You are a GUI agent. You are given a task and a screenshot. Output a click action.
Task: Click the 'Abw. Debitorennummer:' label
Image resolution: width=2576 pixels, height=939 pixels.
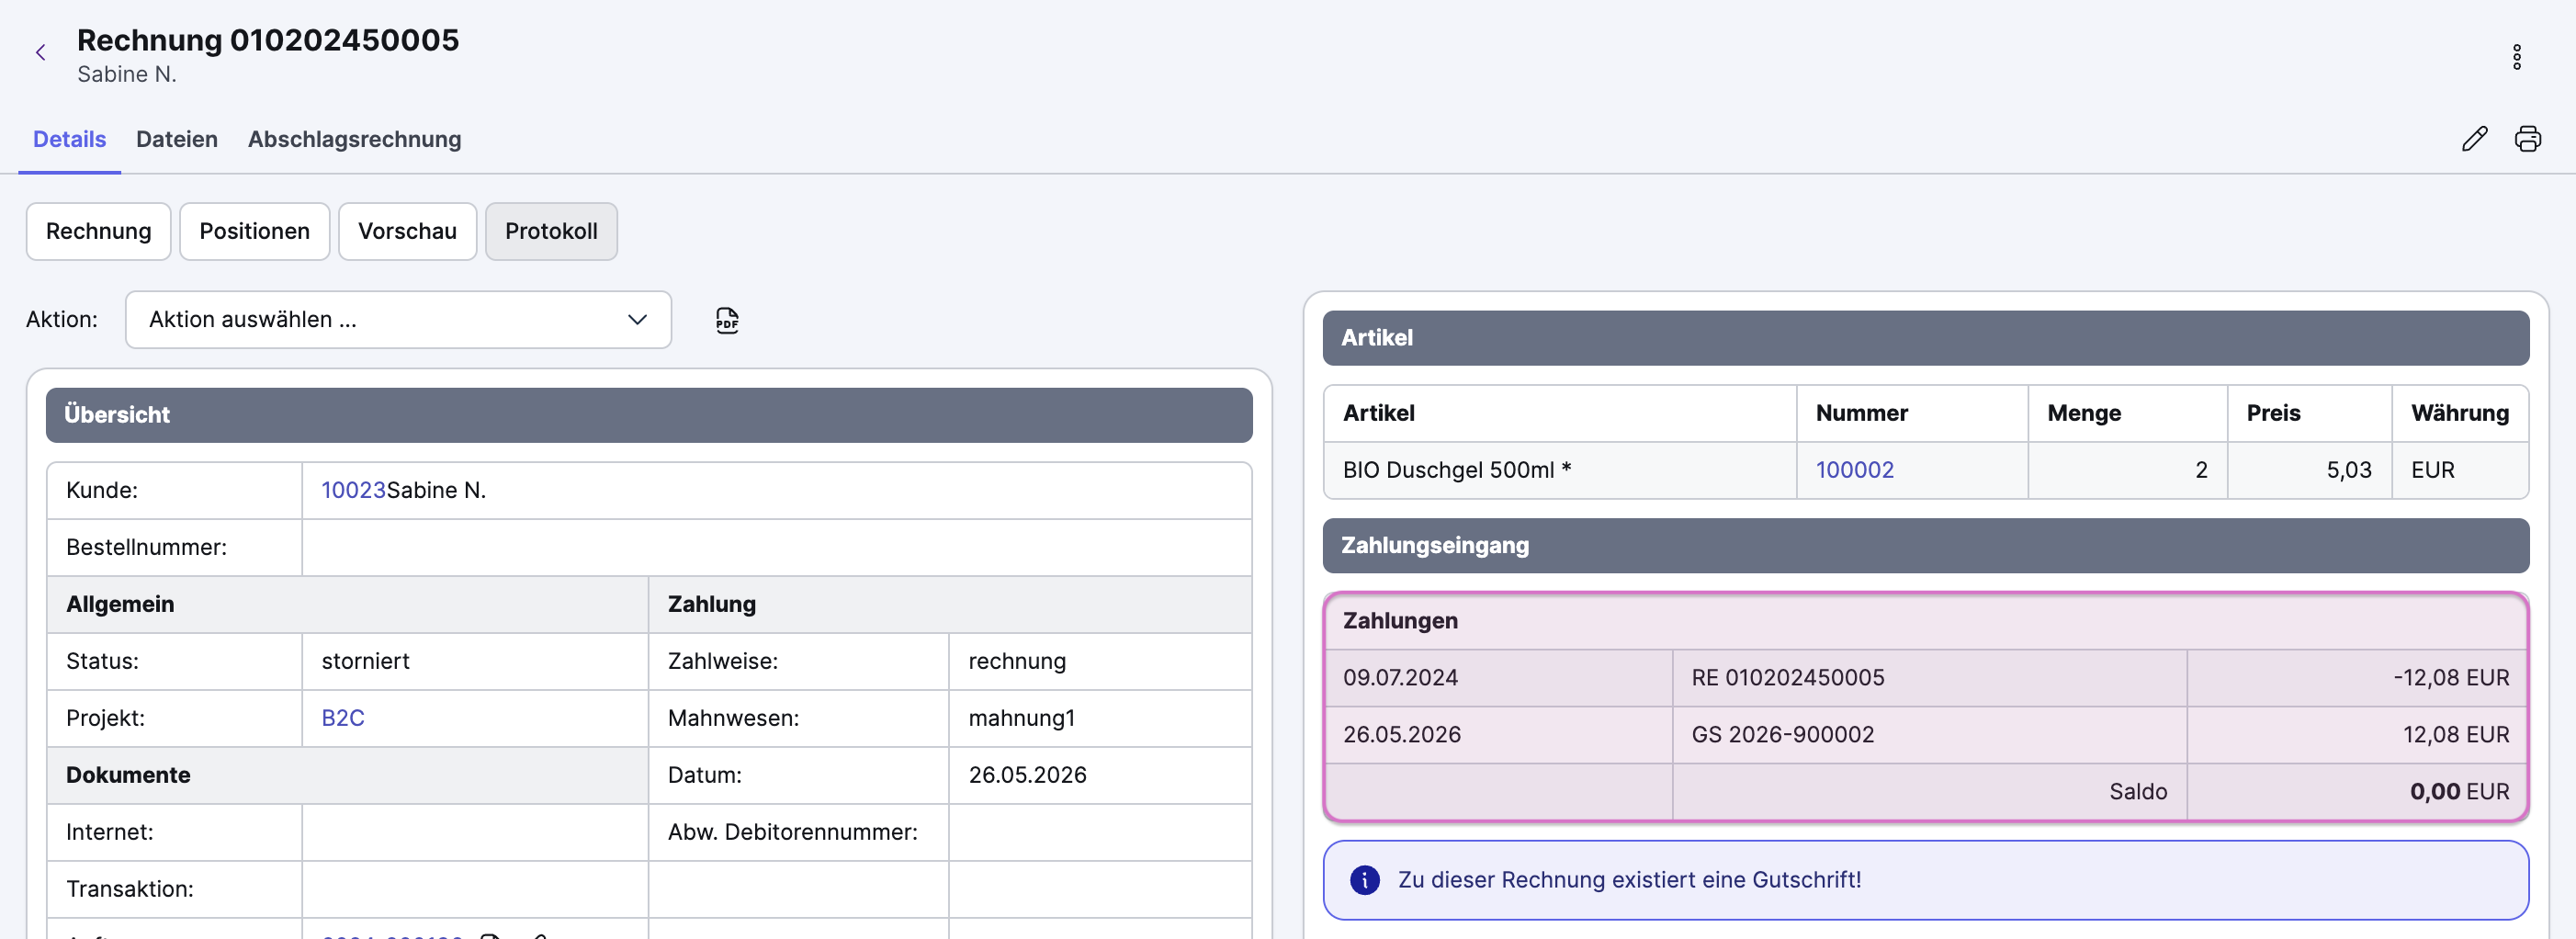coord(792,832)
